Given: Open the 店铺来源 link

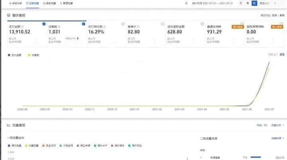Looking at the screenshot, I should [x=276, y=138].
